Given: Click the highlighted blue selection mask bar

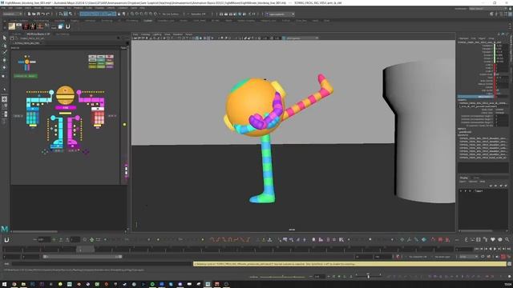Looking at the screenshot, I should click(98, 14).
